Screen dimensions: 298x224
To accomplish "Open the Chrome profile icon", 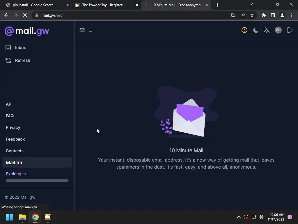I will (x=282, y=15).
